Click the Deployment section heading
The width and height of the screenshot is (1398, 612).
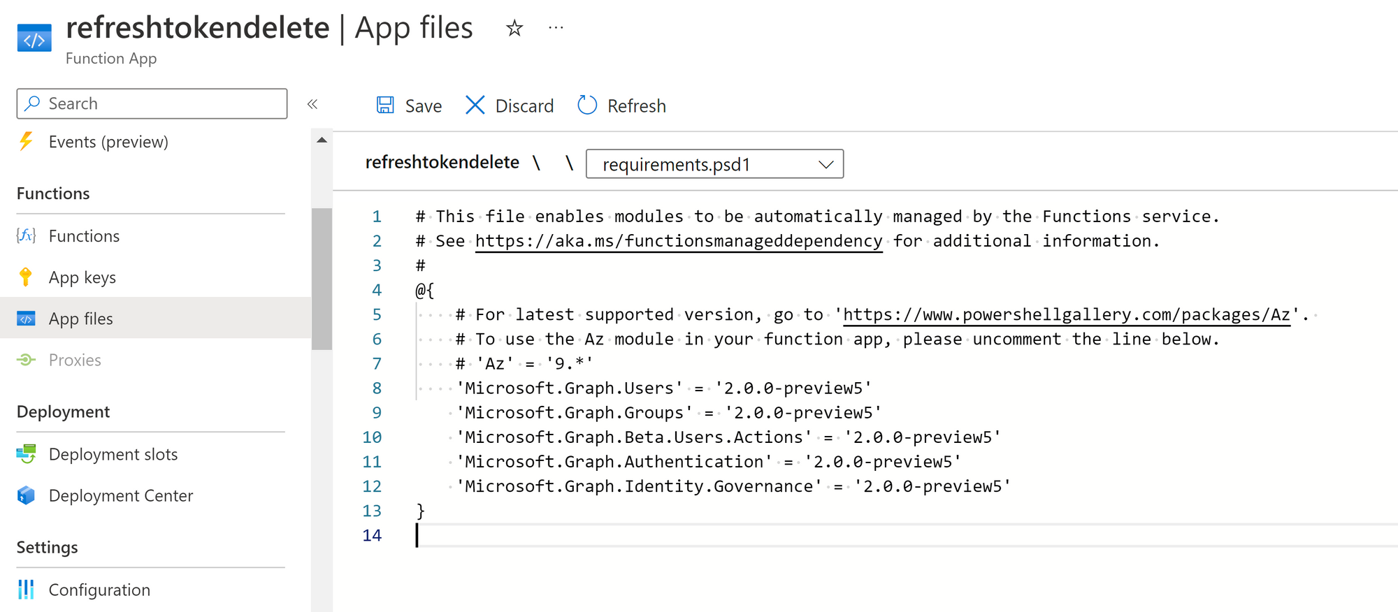coord(63,411)
